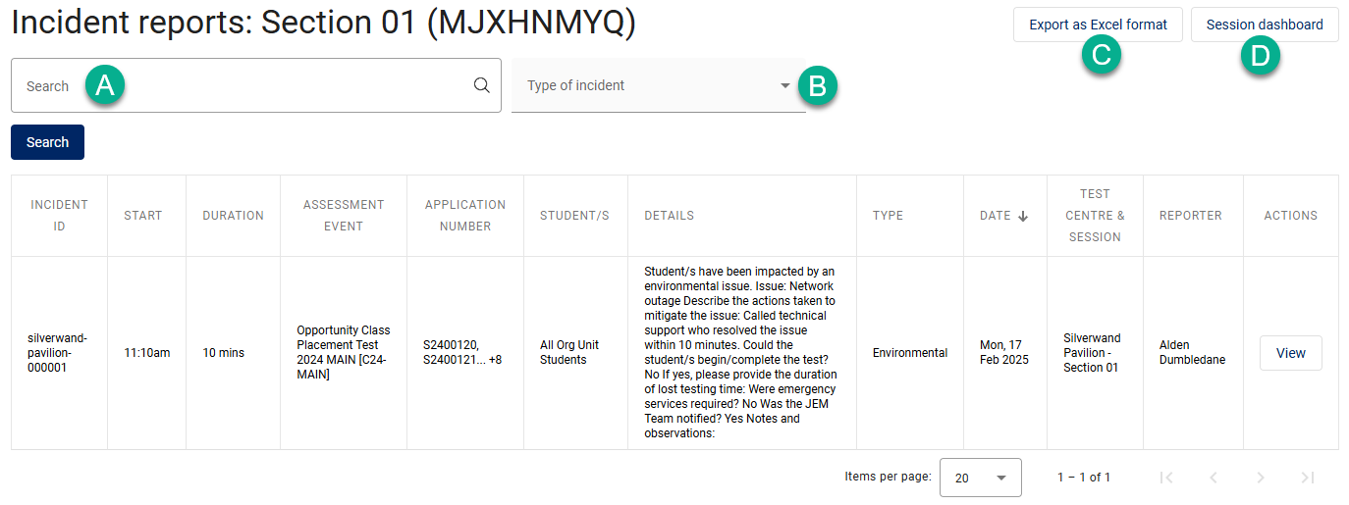The height and width of the screenshot is (505, 1349).
Task: Sort by Incident ID column header
Action: 59,216
